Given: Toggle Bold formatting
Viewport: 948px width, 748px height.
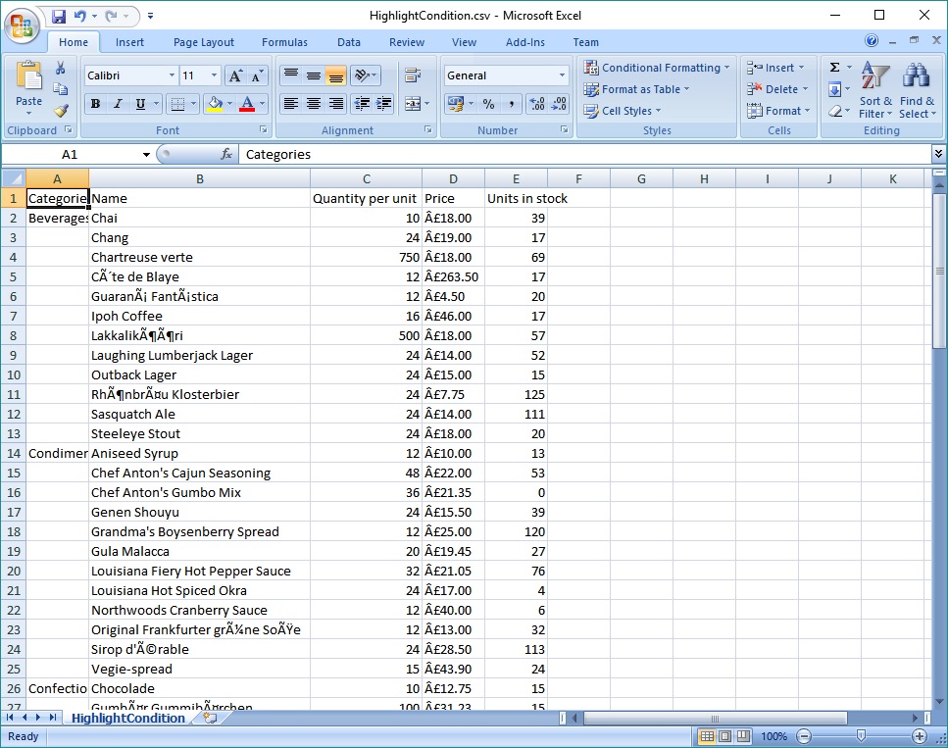Looking at the screenshot, I should pos(95,103).
